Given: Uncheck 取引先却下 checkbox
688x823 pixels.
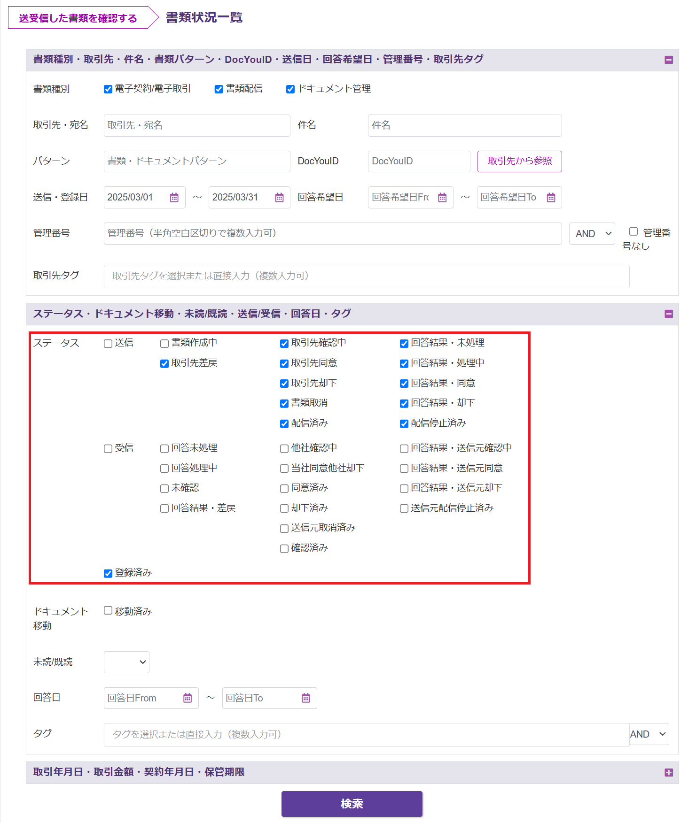Looking at the screenshot, I should coord(284,384).
